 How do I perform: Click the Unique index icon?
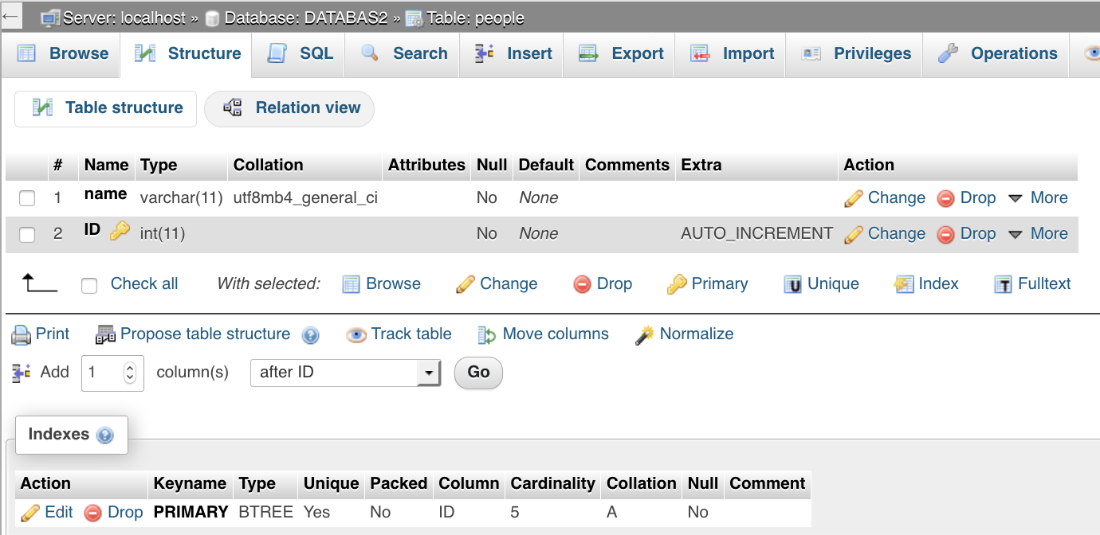(x=792, y=284)
